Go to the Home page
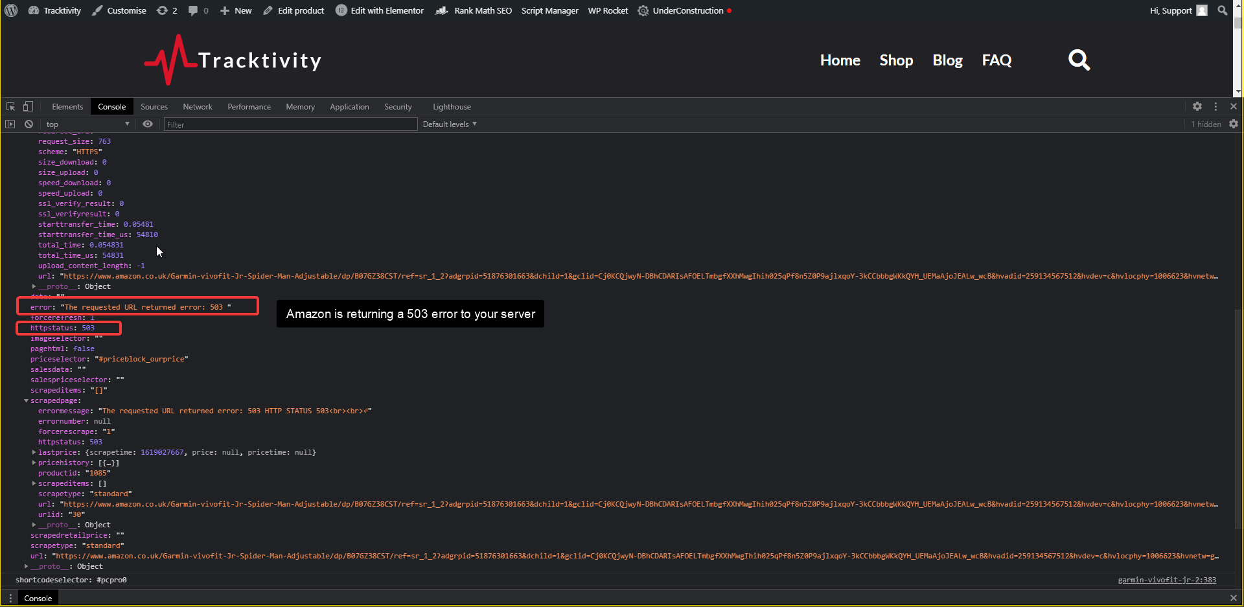Screen dimensions: 1244x607 pos(840,60)
